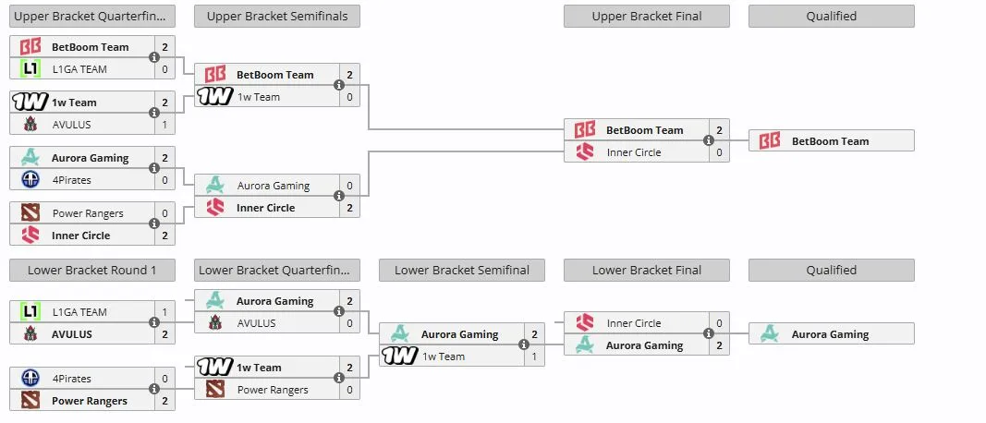
Task: Open AVULUS team link in Lower Bracket Quarterfinals
Action: click(x=257, y=323)
